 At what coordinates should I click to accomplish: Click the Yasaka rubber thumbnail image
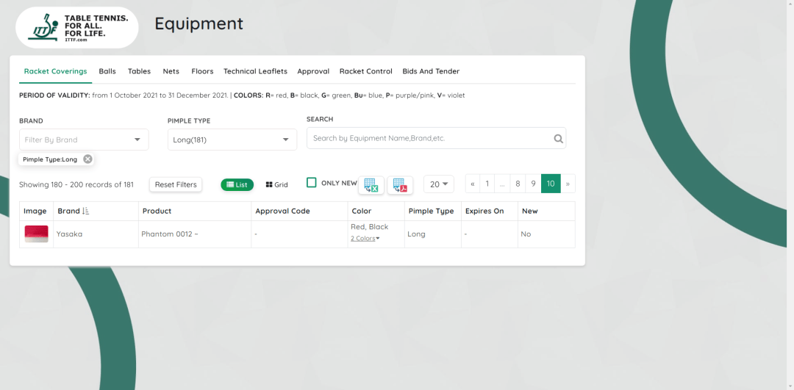tap(36, 234)
